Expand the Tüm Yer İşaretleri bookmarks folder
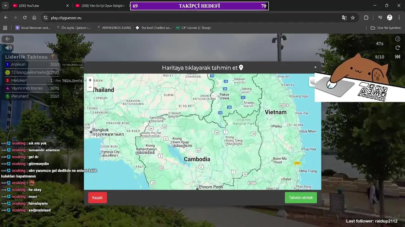405x227 pixels. click(386, 28)
